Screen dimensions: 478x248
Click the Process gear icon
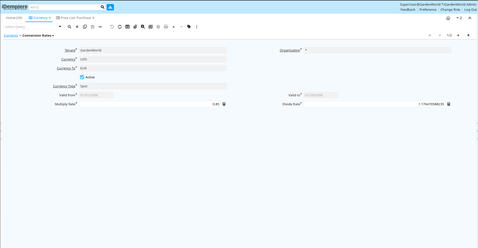[158, 27]
